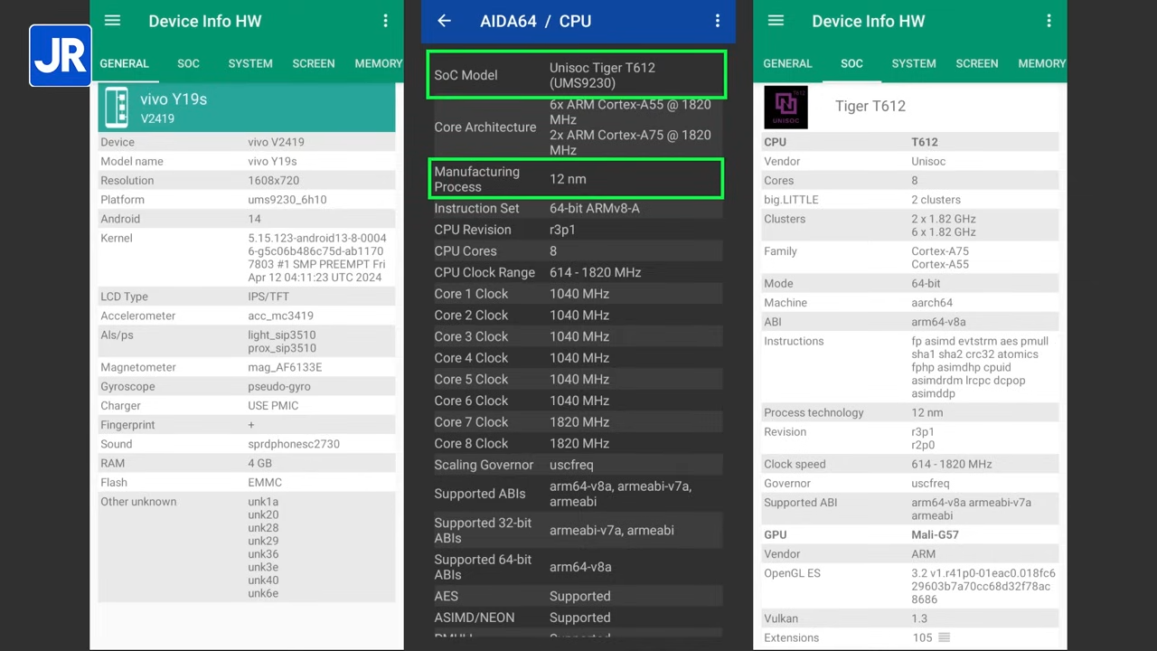
Task: Tap the Unisoc chip logo beside Tiger T612
Action: 785,107
